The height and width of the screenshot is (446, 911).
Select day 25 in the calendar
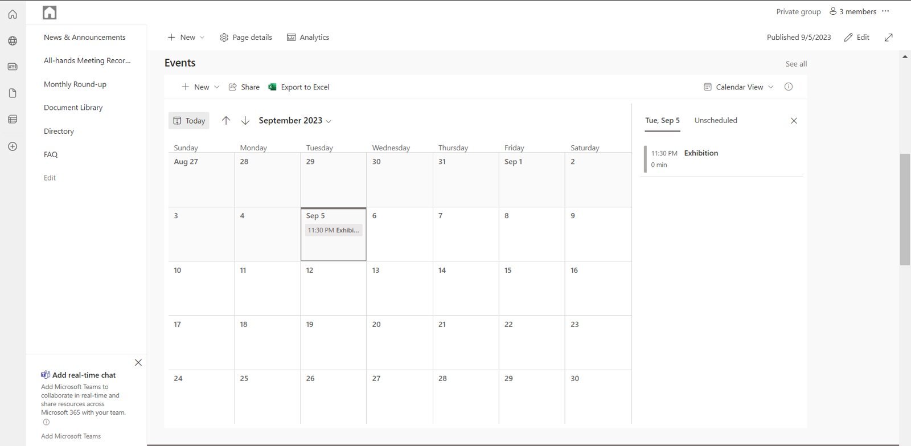tap(267, 396)
